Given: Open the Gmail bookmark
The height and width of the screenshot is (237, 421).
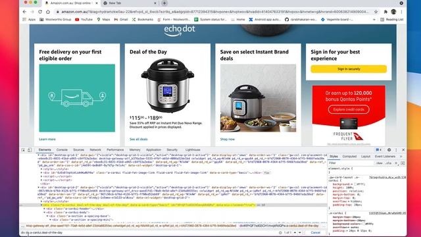Looking at the screenshot, I should [121, 20].
